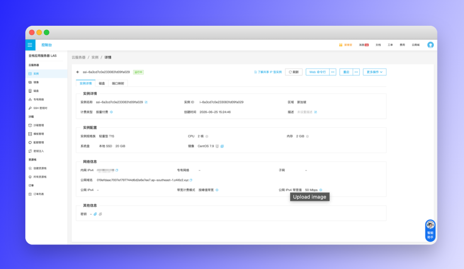Switch to the 磁盘 tab
Screen dimensions: 464x269
click(x=102, y=83)
